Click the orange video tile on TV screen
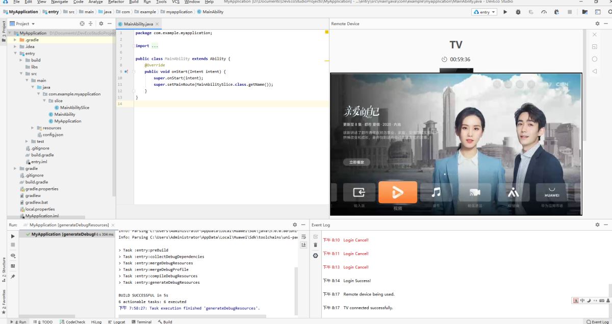612x324 pixels. click(x=397, y=192)
